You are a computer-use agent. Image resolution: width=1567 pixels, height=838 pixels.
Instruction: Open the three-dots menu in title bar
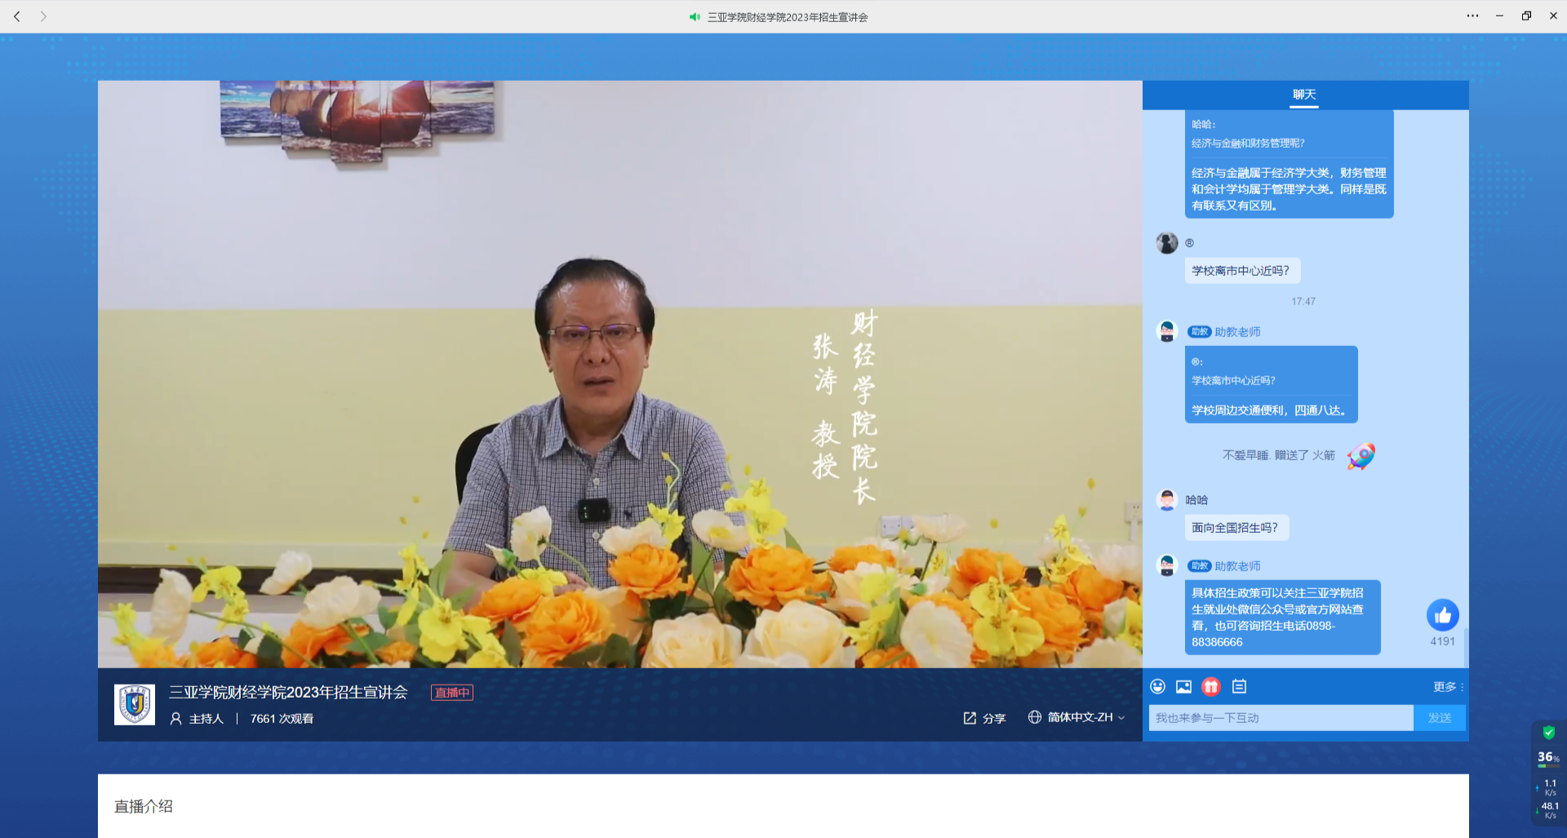point(1472,16)
